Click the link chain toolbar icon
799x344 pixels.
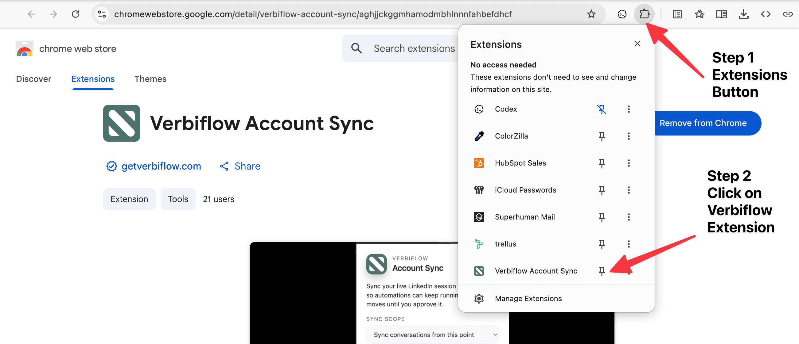[x=788, y=14]
